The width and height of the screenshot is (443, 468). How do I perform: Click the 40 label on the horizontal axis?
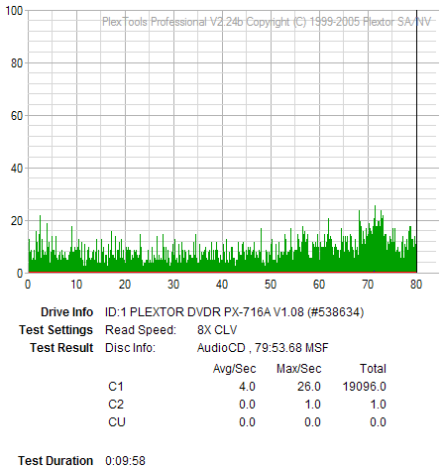(222, 285)
